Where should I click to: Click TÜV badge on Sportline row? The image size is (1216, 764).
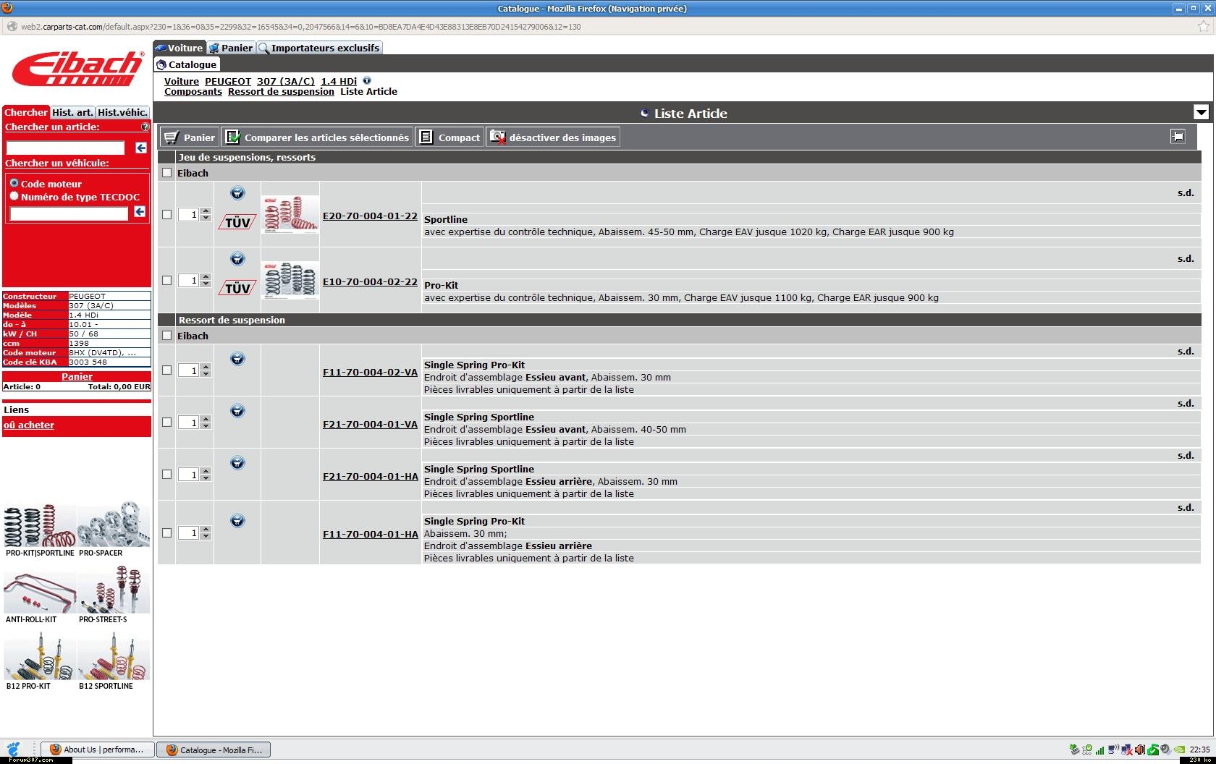tap(237, 223)
